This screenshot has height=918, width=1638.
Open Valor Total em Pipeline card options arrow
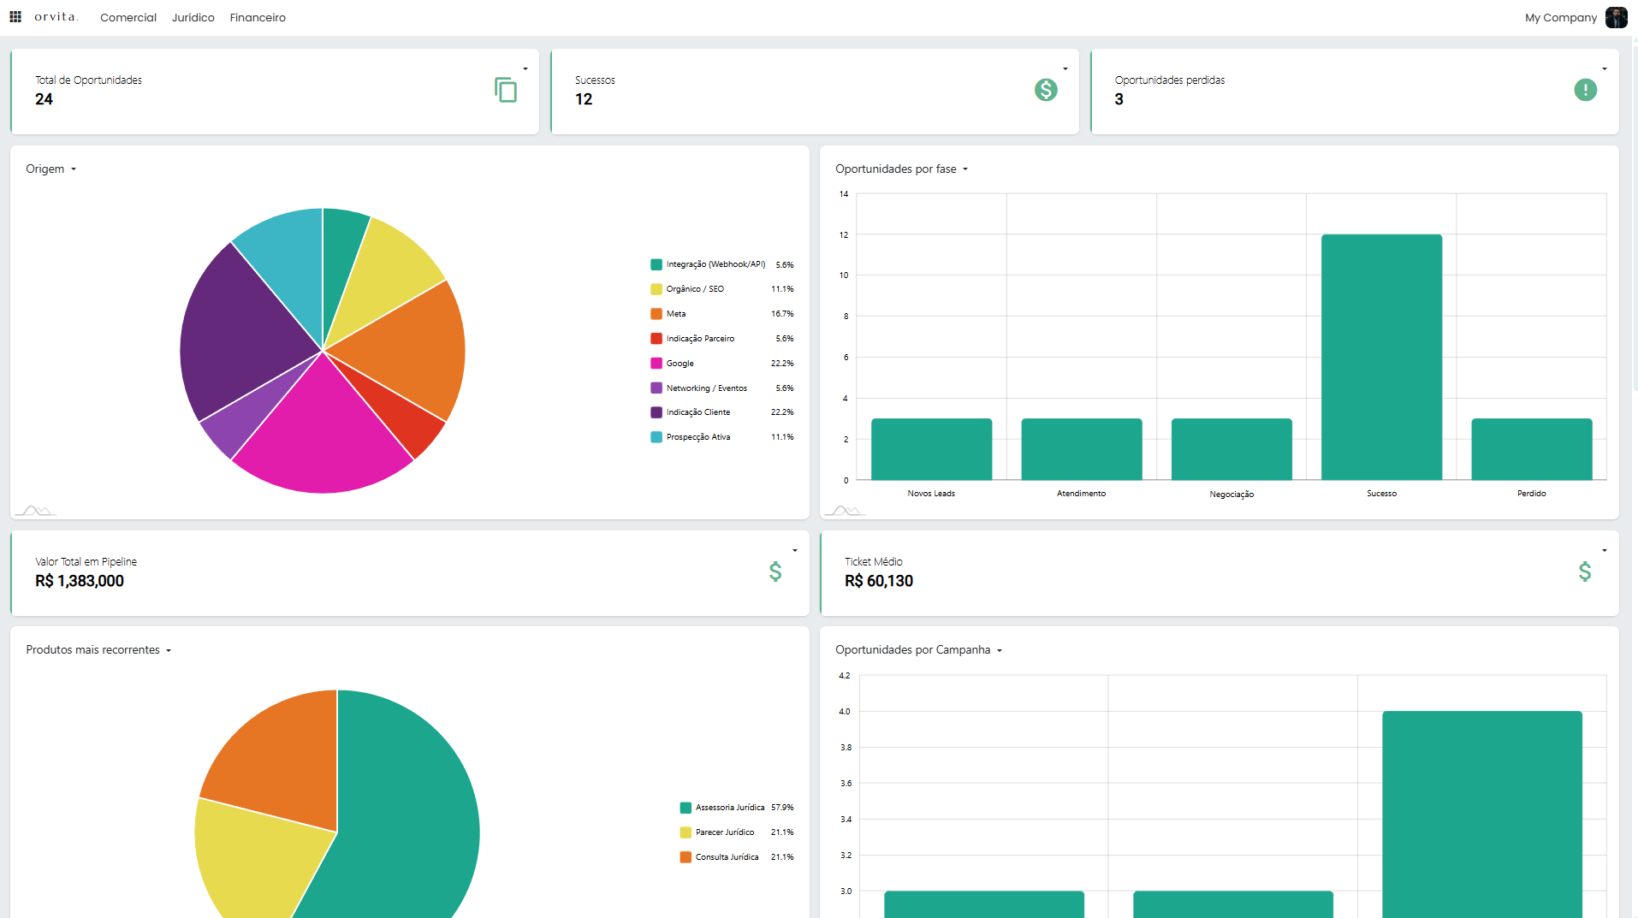pos(795,551)
